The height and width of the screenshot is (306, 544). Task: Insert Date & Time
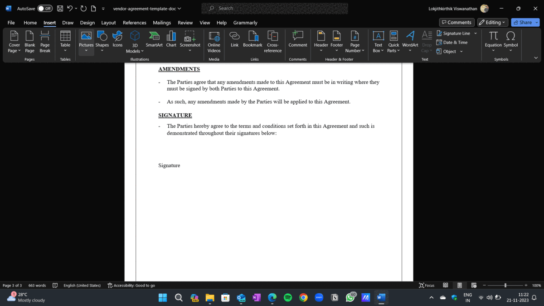click(x=452, y=43)
